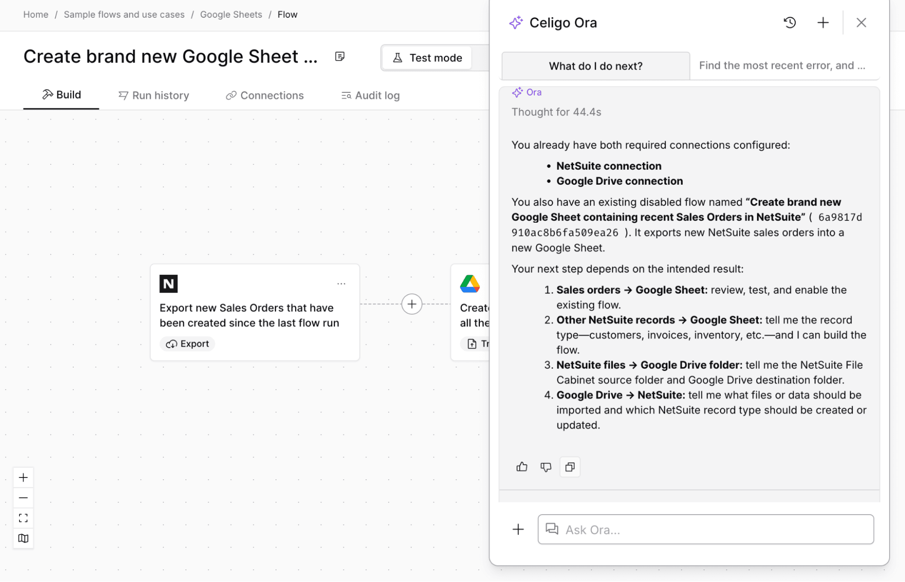Click 'NetSuite connection' bullet text
Image resolution: width=905 pixels, height=582 pixels.
point(609,166)
